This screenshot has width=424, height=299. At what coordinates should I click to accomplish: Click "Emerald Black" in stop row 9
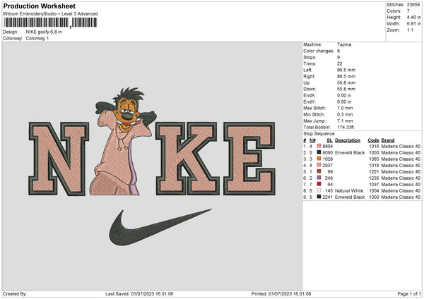[x=350, y=197]
